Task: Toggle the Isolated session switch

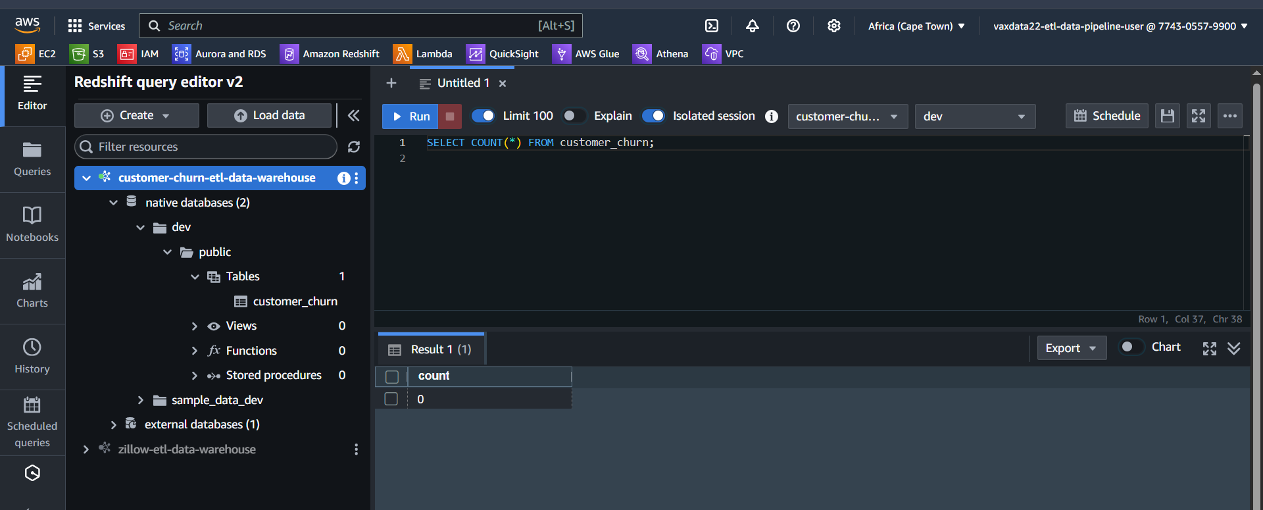Action: pos(653,116)
